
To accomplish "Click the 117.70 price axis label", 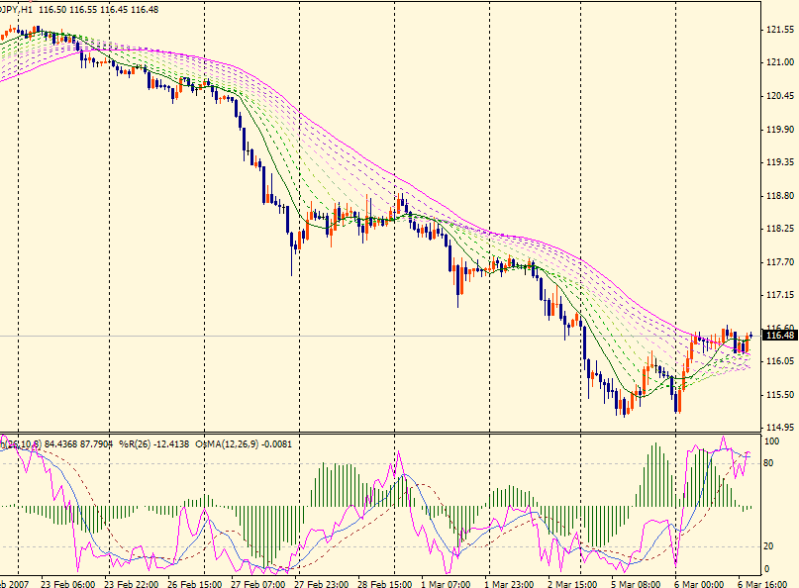I will click(x=781, y=262).
